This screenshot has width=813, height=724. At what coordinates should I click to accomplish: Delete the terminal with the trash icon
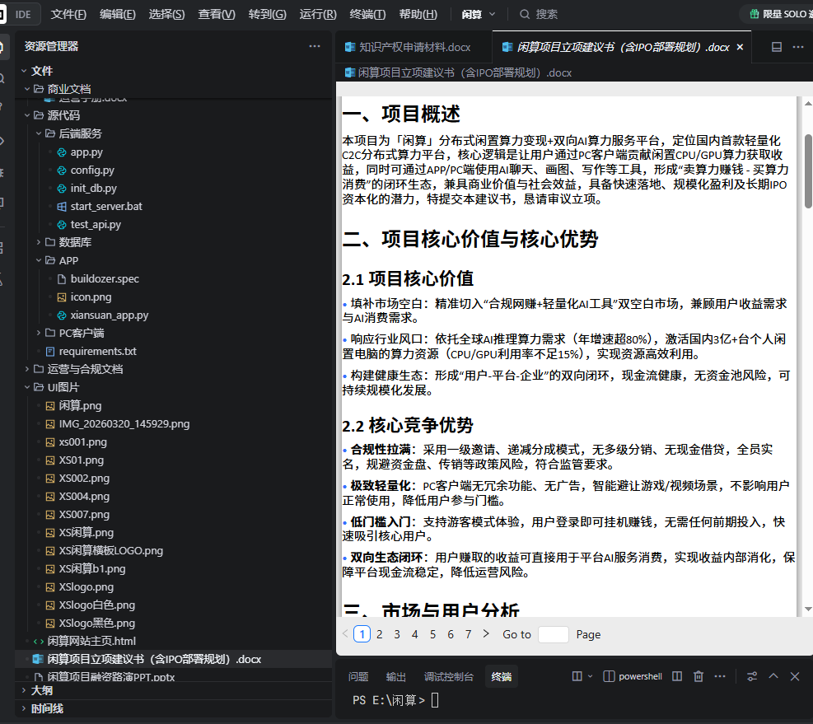click(x=699, y=676)
